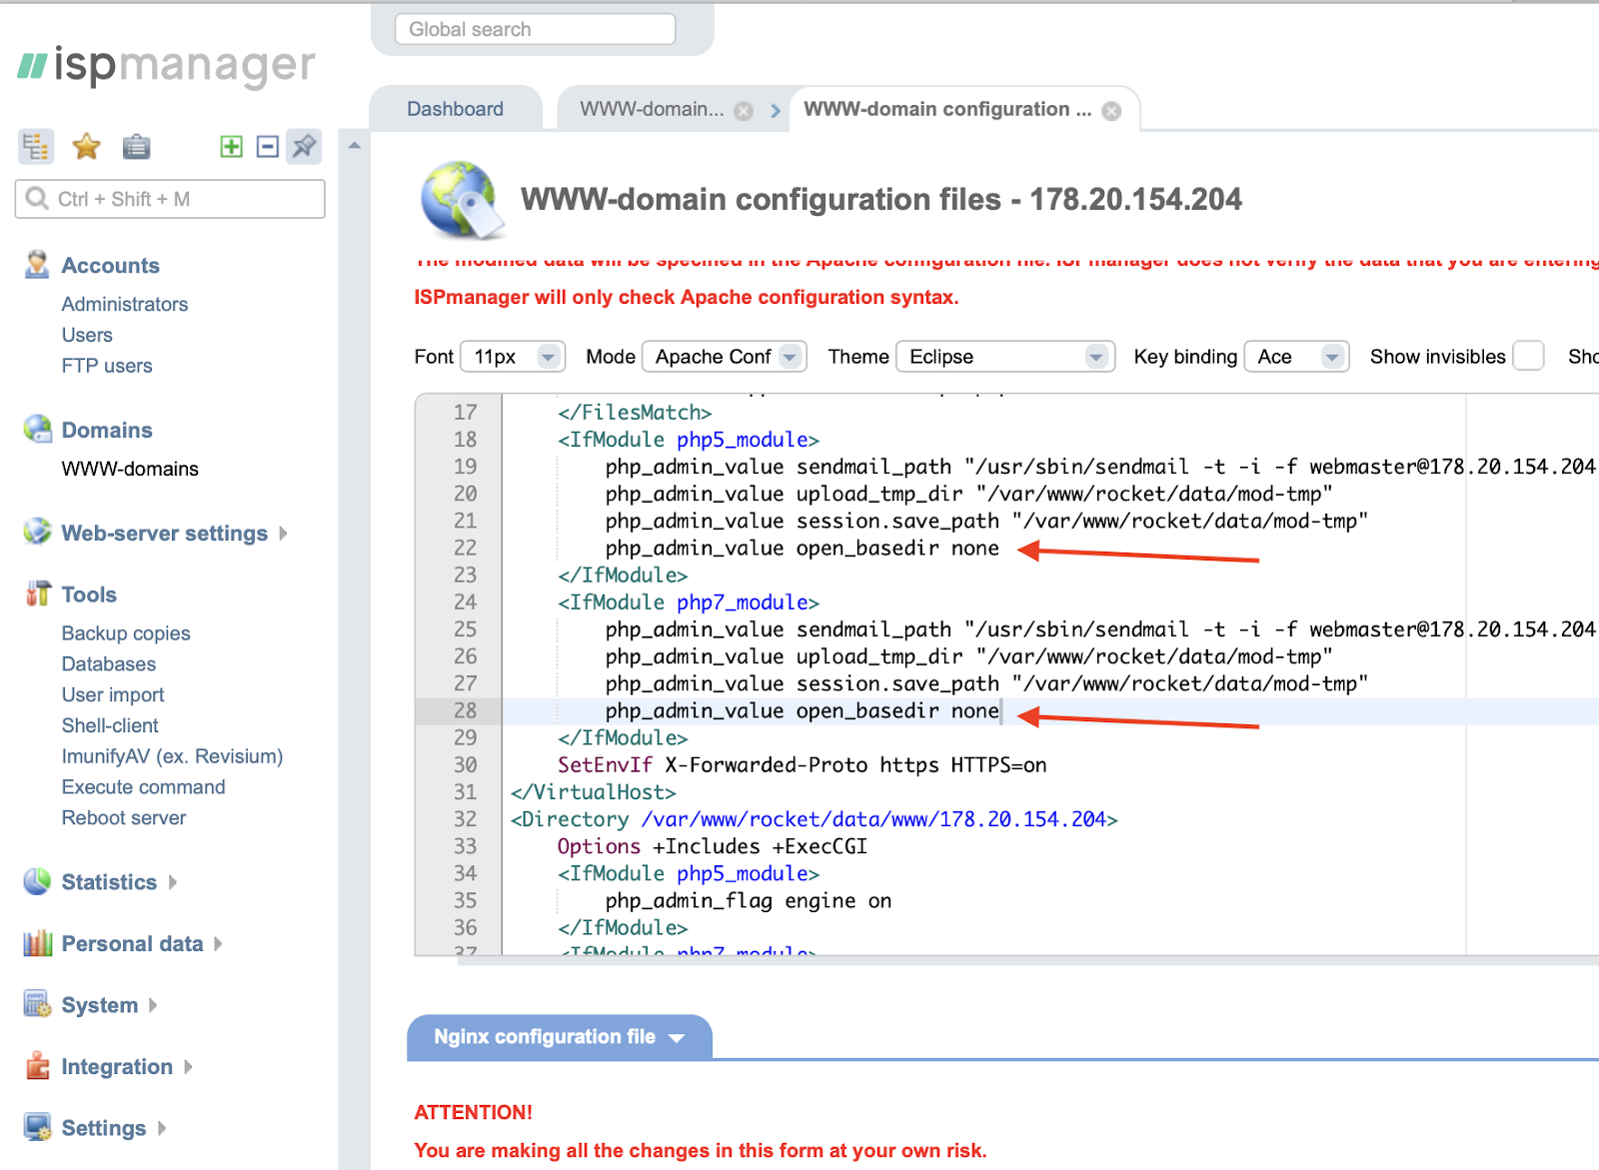Click the menu tree view icon
The width and height of the screenshot is (1599, 1170).
pyautogui.click(x=36, y=147)
